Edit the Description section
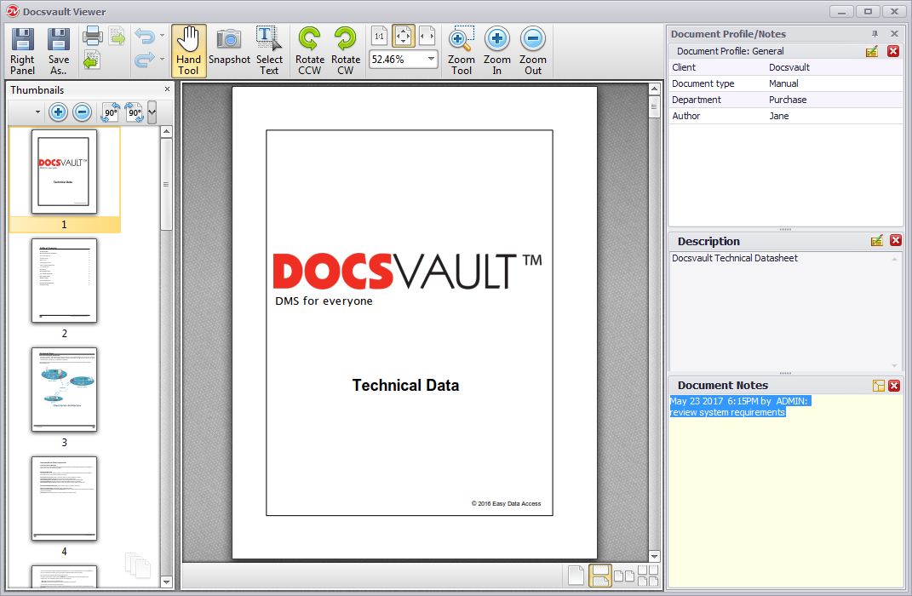The image size is (912, 596). pyautogui.click(x=877, y=240)
